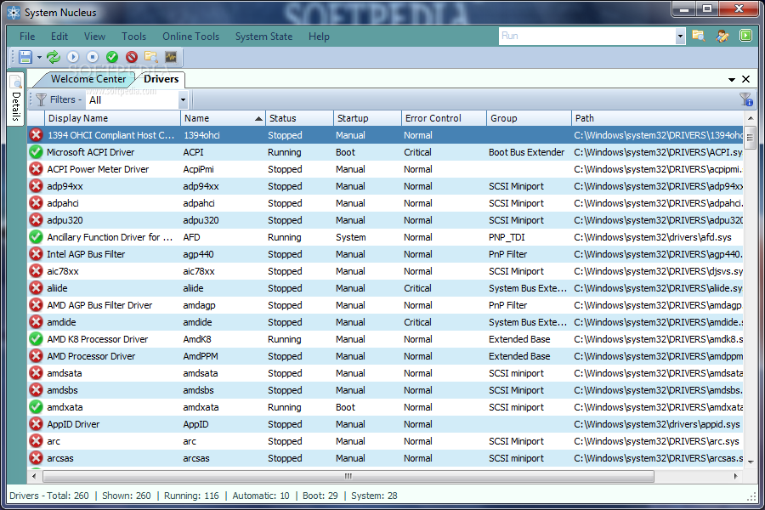
Task: Select the adpu320 display name
Action: pyautogui.click(x=65, y=221)
